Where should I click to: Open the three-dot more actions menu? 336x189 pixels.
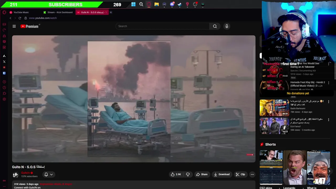pyautogui.click(x=252, y=174)
